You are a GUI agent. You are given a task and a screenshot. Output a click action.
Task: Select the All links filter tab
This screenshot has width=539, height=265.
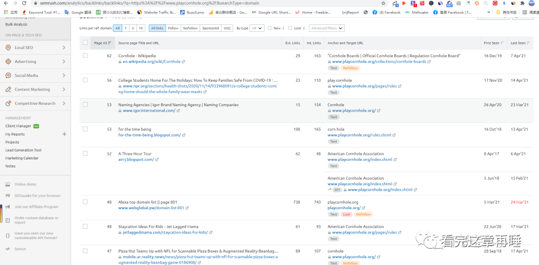[157, 28]
